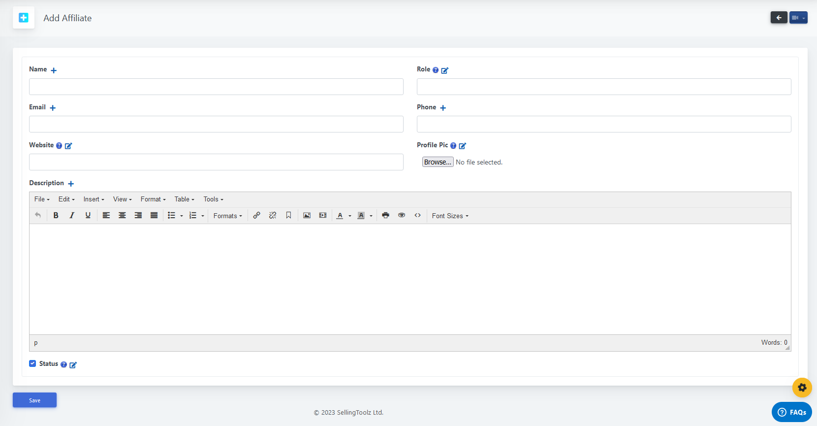Screen dimensions: 817x426
Task: Click the preview eye icon
Action: click(x=402, y=216)
